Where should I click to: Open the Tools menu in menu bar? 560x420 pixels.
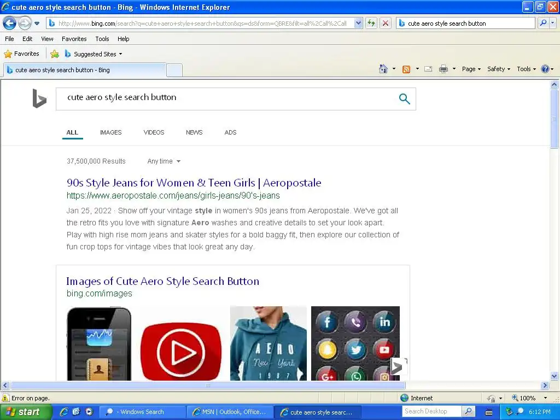click(x=102, y=39)
